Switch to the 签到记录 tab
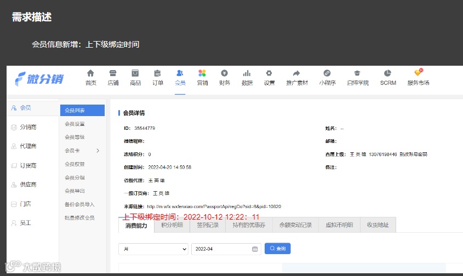The width and height of the screenshot is (463, 276). [208, 225]
